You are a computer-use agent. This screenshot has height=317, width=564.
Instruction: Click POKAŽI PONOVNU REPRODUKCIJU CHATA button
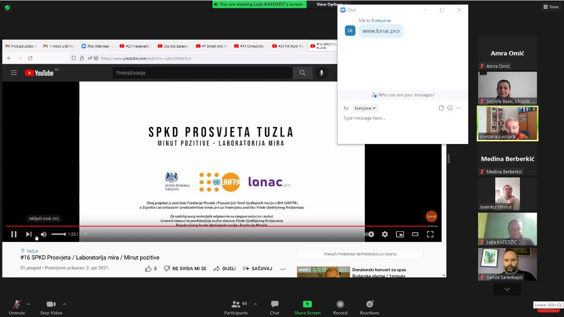tap(360, 254)
